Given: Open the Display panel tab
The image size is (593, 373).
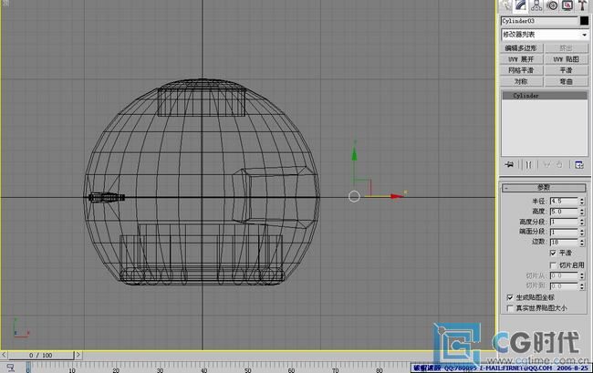Looking at the screenshot, I should [567, 5].
